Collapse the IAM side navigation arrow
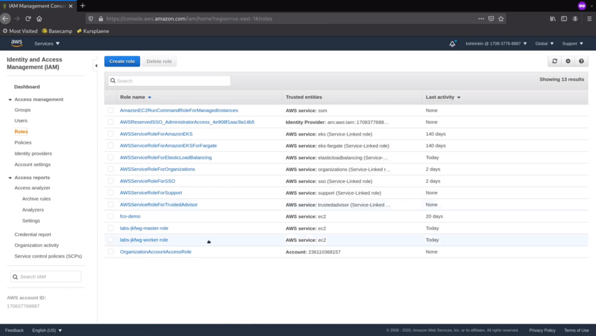The width and height of the screenshot is (596, 336). click(x=96, y=66)
